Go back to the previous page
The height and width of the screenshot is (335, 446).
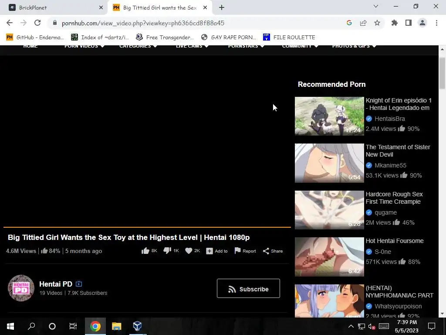point(10,23)
